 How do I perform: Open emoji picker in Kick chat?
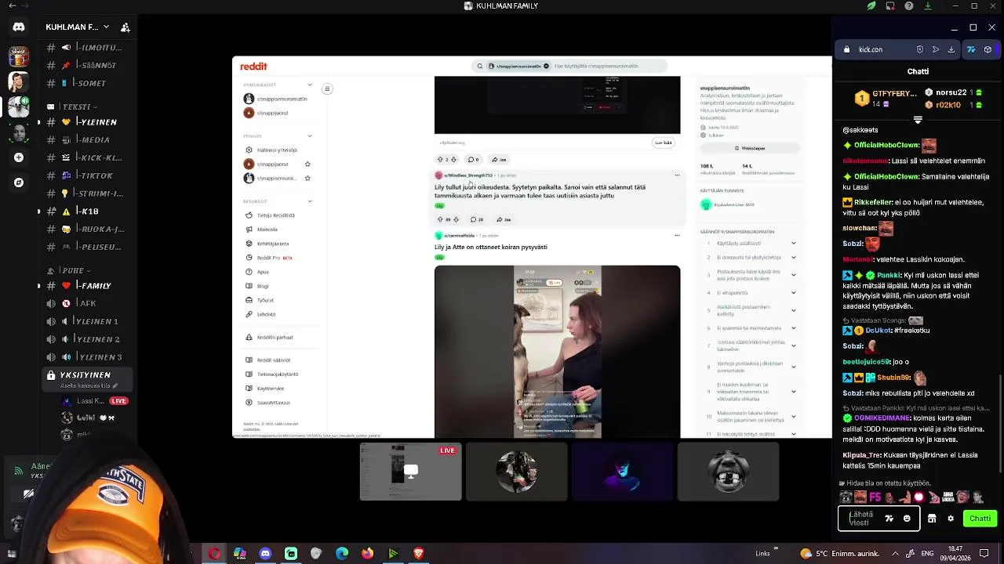click(907, 519)
